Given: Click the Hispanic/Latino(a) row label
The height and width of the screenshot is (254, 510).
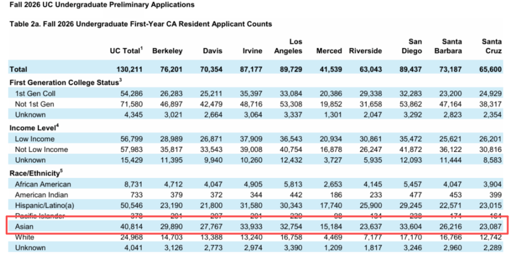Looking at the screenshot, I should 44,205.
